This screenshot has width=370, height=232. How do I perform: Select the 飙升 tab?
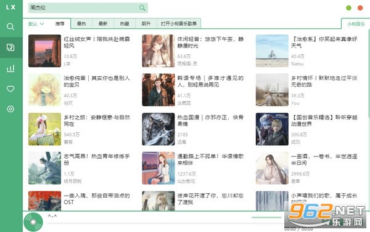click(146, 23)
